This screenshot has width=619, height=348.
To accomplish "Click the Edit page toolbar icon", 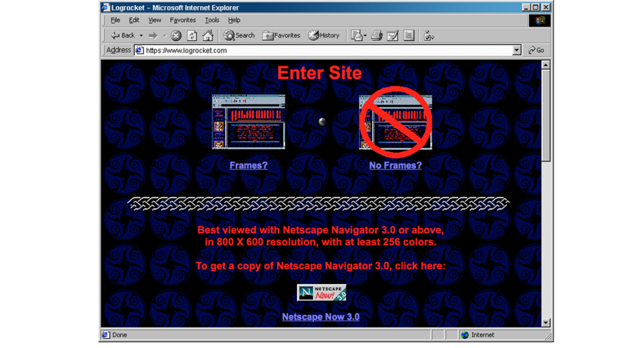I will point(393,36).
